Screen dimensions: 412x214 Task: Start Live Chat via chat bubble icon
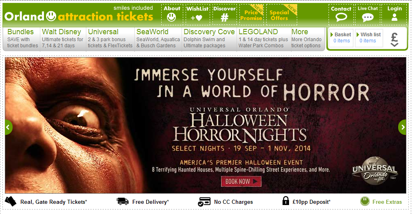click(368, 18)
